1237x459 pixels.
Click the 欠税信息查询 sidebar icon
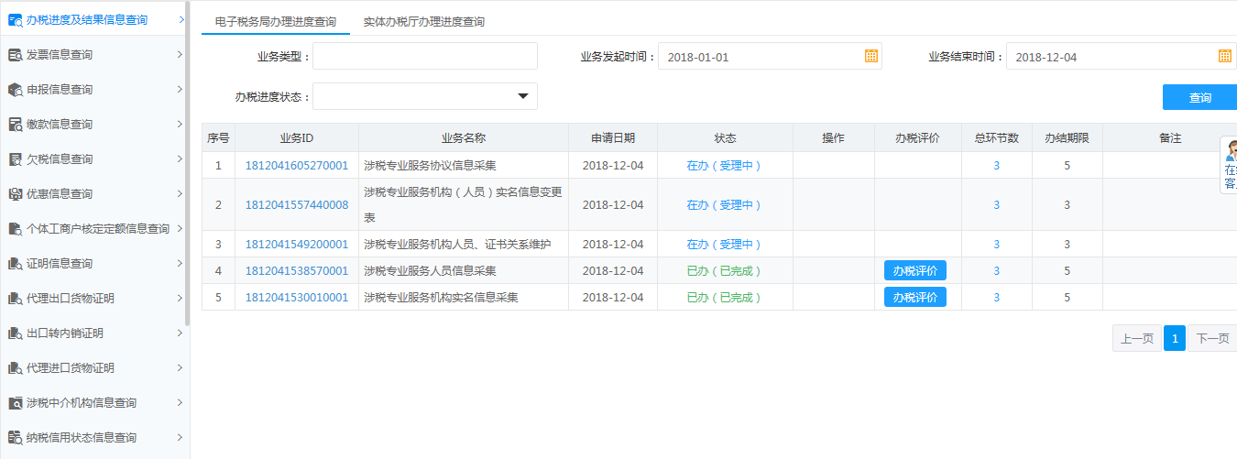[x=15, y=159]
